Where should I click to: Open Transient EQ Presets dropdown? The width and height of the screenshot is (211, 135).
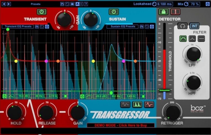(18, 26)
